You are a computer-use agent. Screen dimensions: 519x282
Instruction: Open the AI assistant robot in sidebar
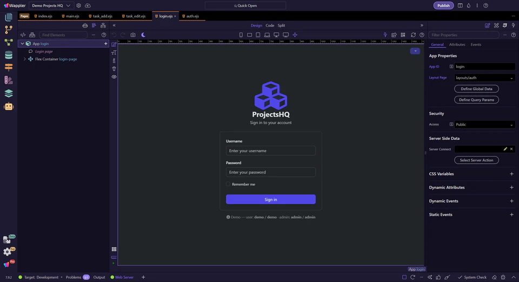9,106
